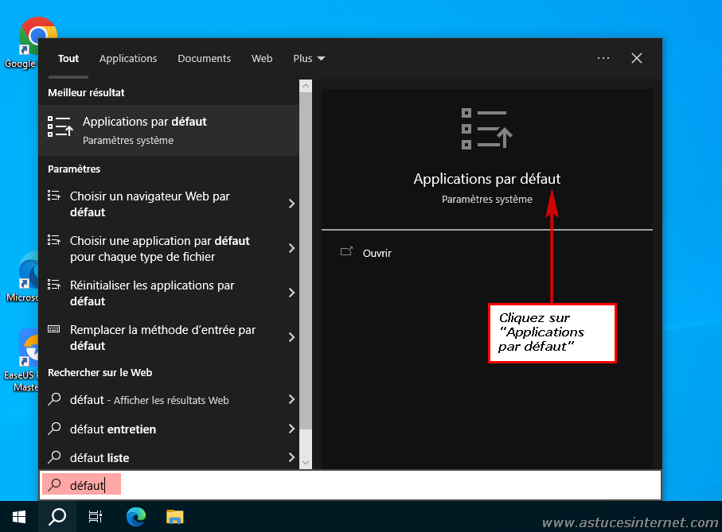This screenshot has width=722, height=532.
Task: Switch to the Documents tab
Action: click(204, 58)
